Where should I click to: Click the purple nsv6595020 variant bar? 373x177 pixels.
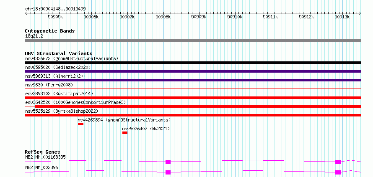pyautogui.click(x=193, y=71)
